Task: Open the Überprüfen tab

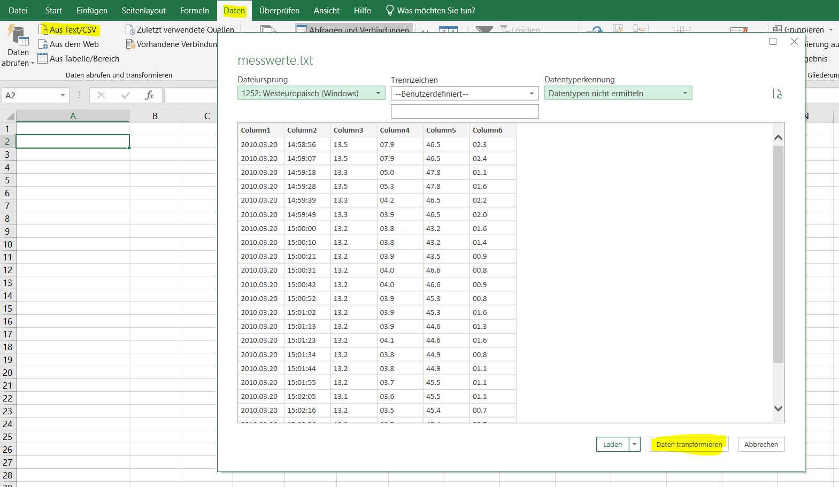Action: click(x=279, y=10)
